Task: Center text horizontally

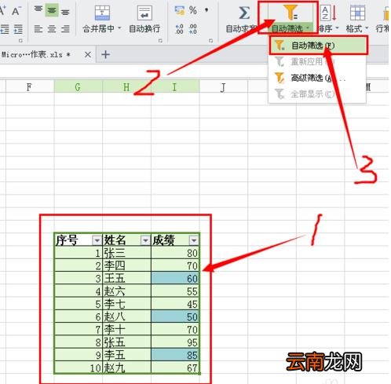Action: point(52,29)
